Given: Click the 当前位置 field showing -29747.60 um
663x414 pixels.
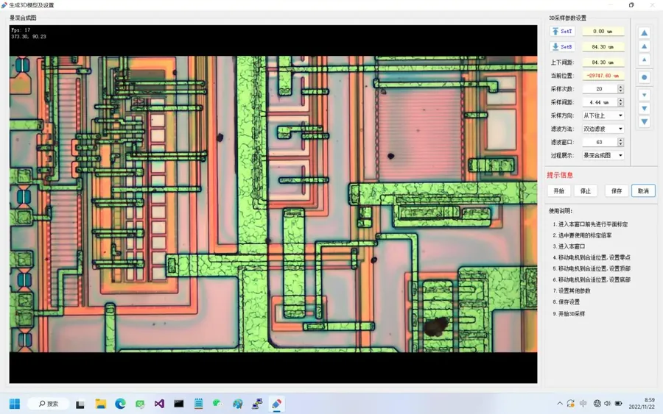Looking at the screenshot, I should pyautogui.click(x=603, y=76).
